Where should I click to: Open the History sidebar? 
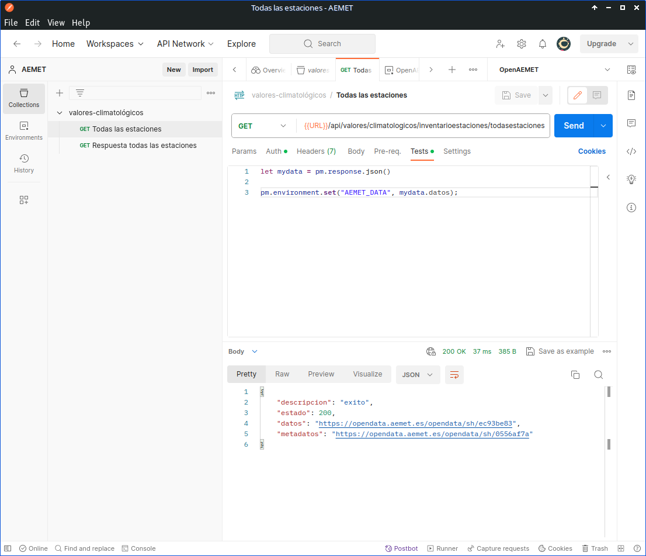pos(23,163)
